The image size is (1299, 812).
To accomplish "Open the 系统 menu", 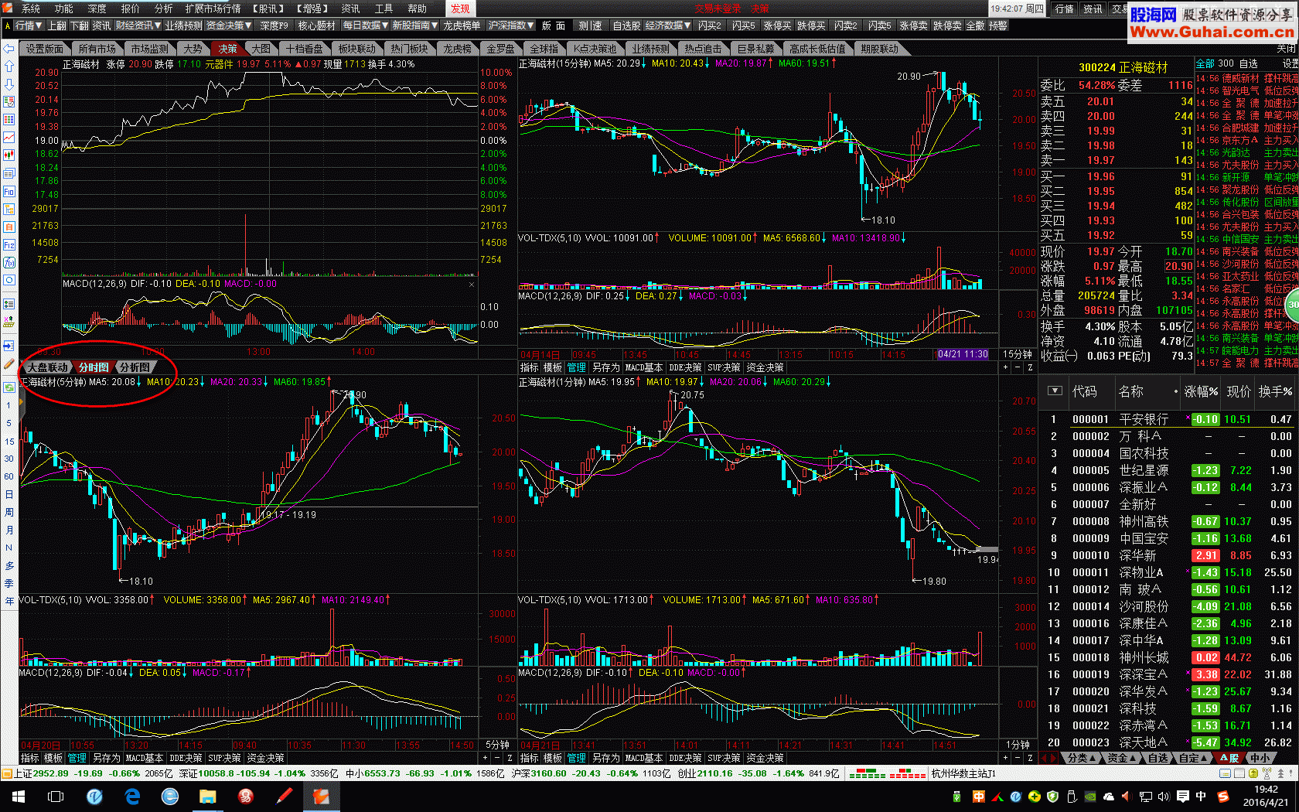I will pos(31,9).
